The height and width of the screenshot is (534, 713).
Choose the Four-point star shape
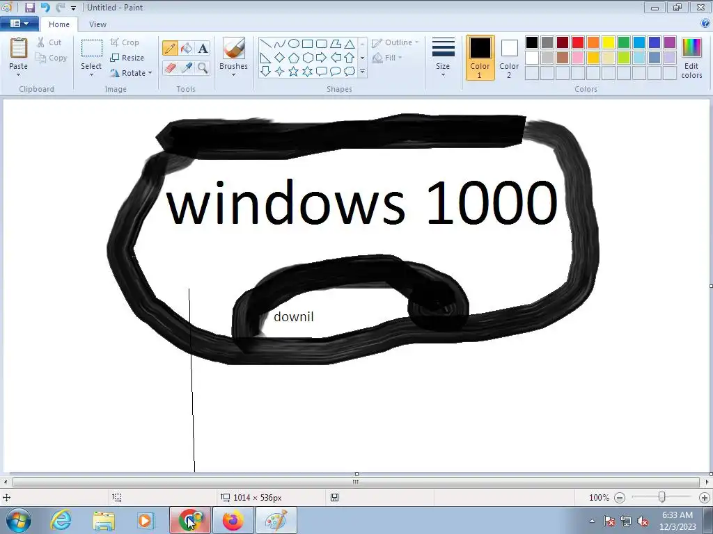point(280,72)
